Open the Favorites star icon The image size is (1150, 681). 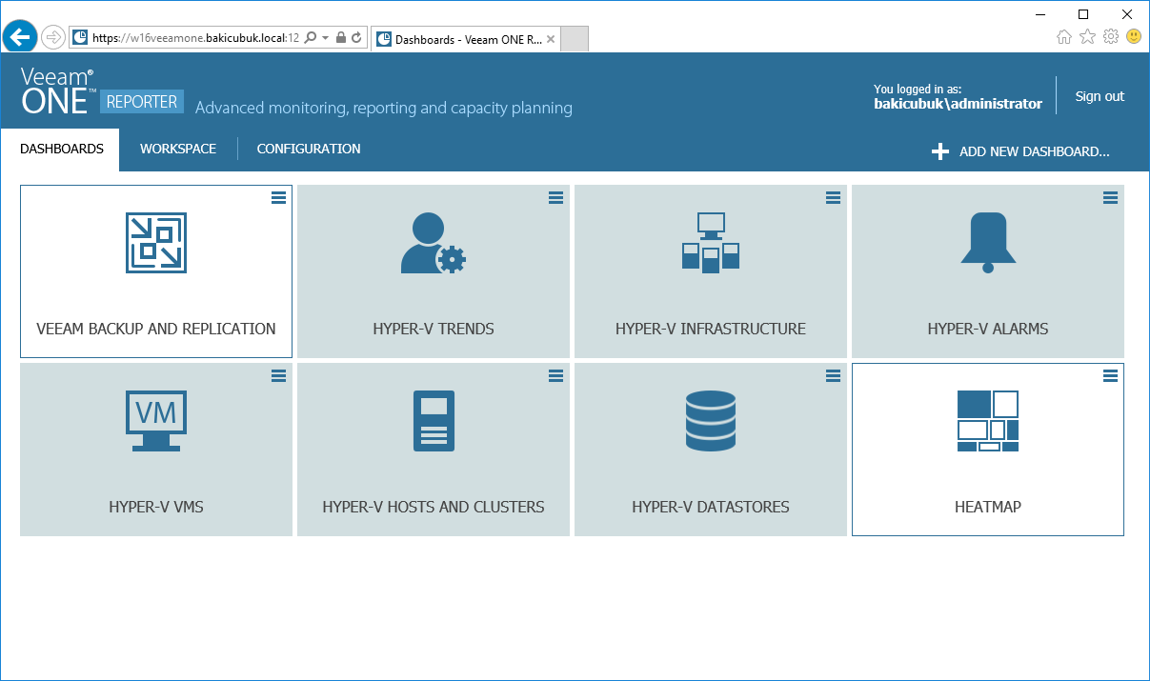coord(1087,37)
